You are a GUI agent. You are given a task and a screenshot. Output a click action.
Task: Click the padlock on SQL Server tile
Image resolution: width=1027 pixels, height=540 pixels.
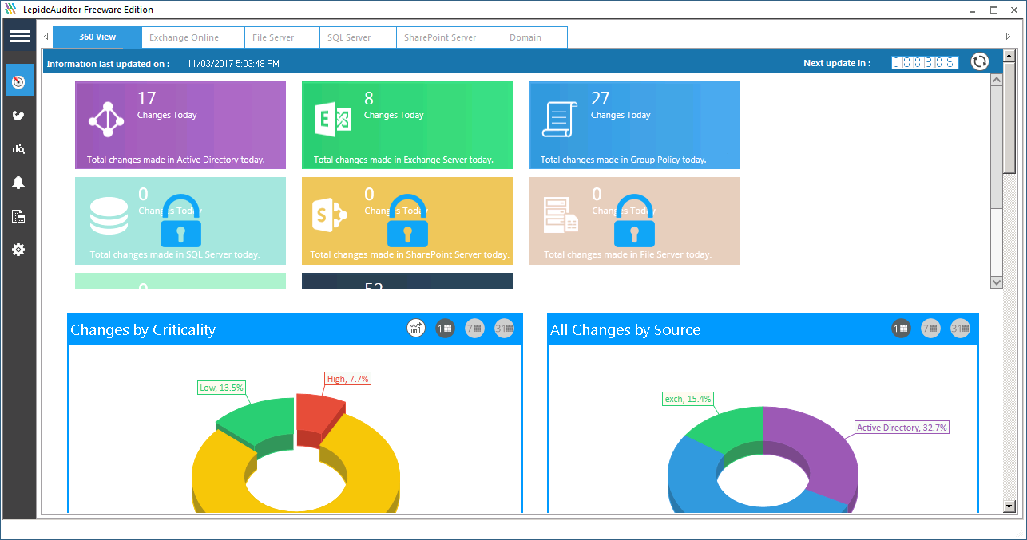[x=180, y=220]
